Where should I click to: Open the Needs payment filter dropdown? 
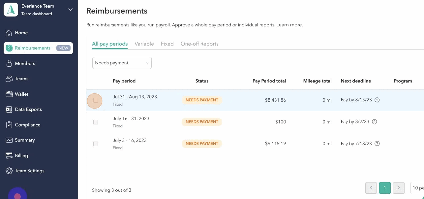point(122,63)
